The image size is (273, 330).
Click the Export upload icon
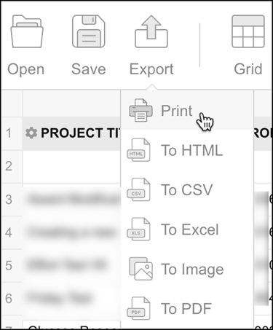pyautogui.click(x=151, y=31)
